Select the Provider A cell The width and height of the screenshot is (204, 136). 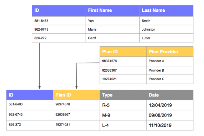point(156,61)
